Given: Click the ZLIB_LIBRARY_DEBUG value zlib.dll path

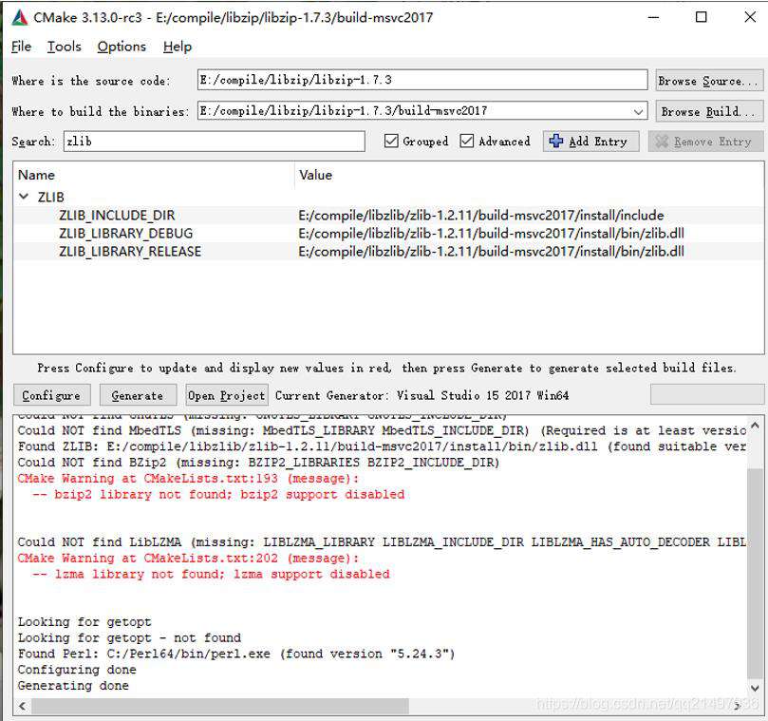Looking at the screenshot, I should pos(491,234).
